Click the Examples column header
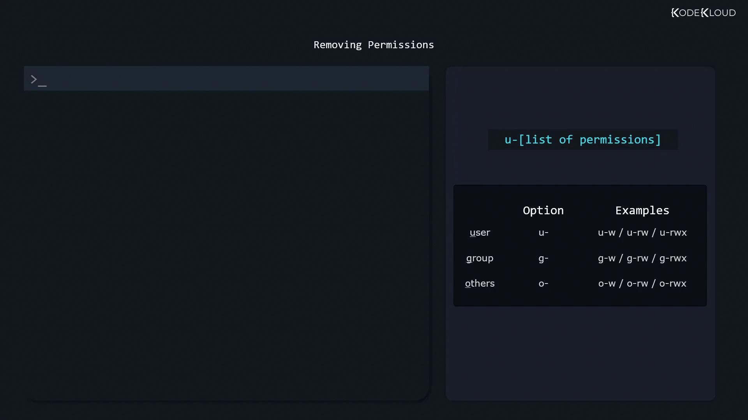 642,210
